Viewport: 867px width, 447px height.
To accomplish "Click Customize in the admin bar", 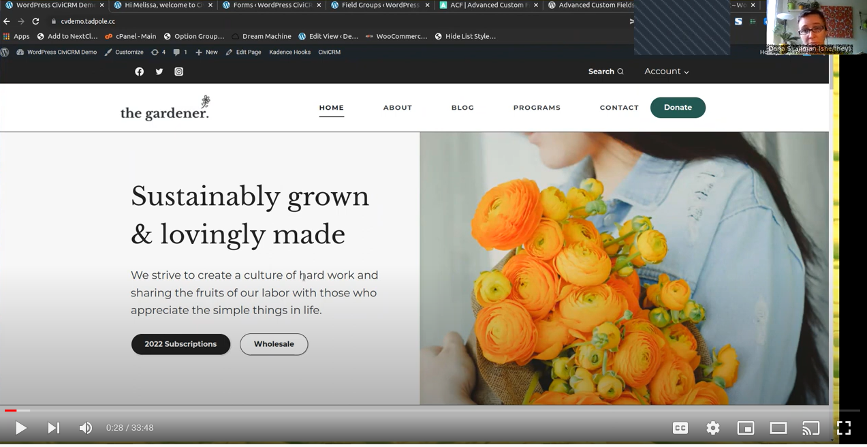I will pyautogui.click(x=124, y=52).
